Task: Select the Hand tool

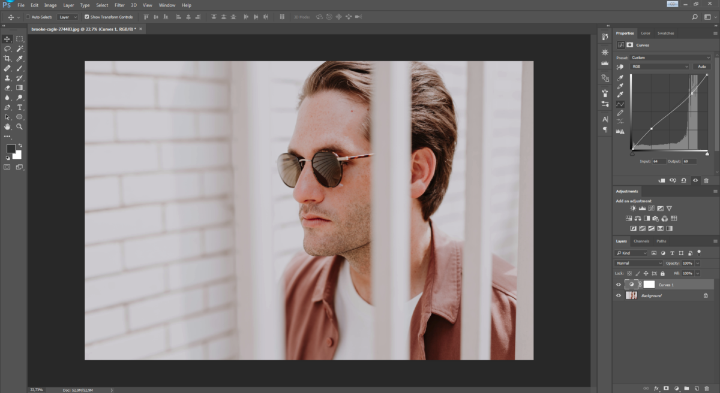Action: [7, 126]
